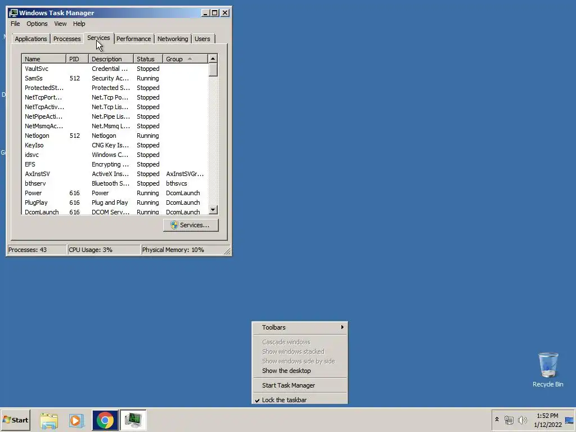Switch to the Performance tab
Image resolution: width=576 pixels, height=432 pixels.
133,39
